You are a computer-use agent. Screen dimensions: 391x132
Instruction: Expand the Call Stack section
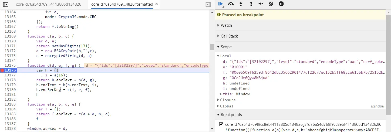point(229,36)
